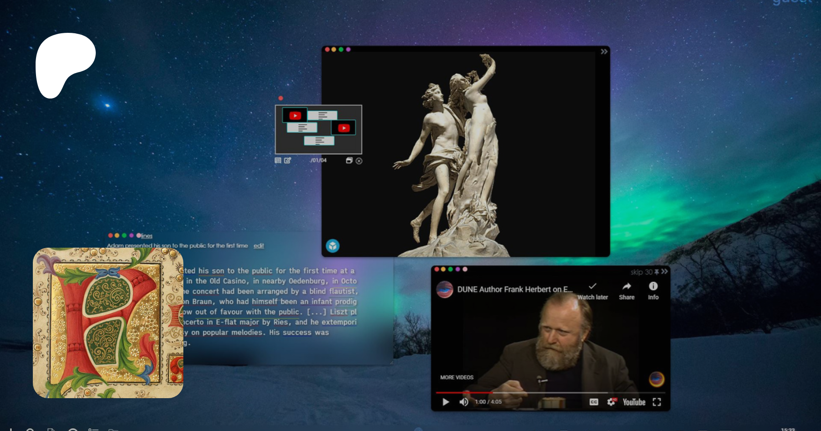821x431 pixels.
Task: Expand the statue viewer double-chevron
Action: 604,52
